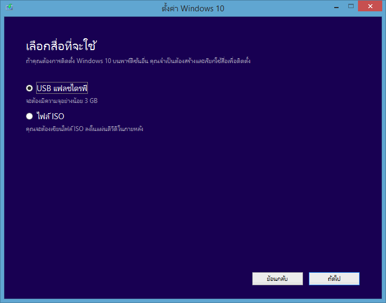Click text จะต้องมีความจุอย่างน้อย 3 GB
The height and width of the screenshot is (303, 386).
tap(62, 101)
